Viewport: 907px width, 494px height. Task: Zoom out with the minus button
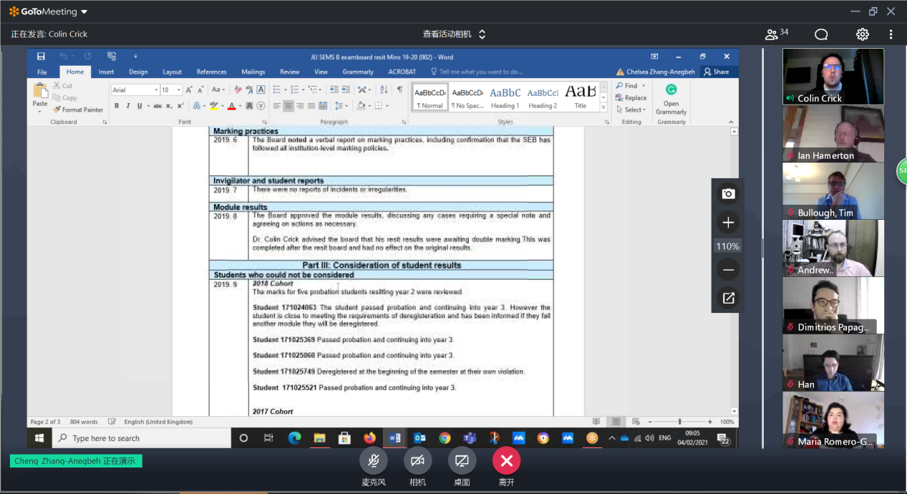(728, 270)
